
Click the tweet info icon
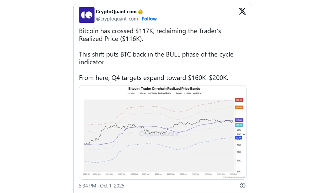tap(242, 186)
